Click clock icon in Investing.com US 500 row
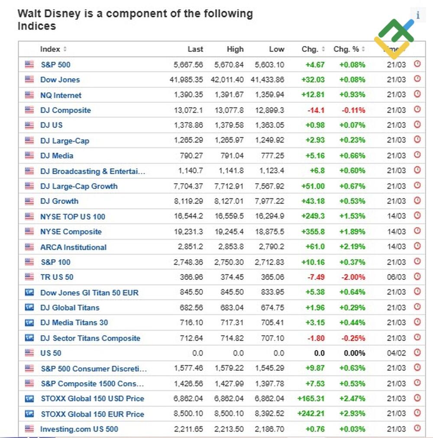The image size is (433, 438). (417, 428)
